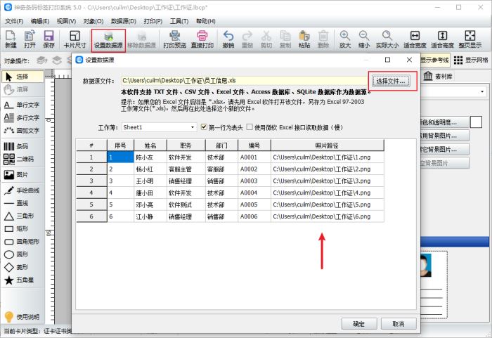Show whole page with 整页显示 icon

[x=470, y=39]
